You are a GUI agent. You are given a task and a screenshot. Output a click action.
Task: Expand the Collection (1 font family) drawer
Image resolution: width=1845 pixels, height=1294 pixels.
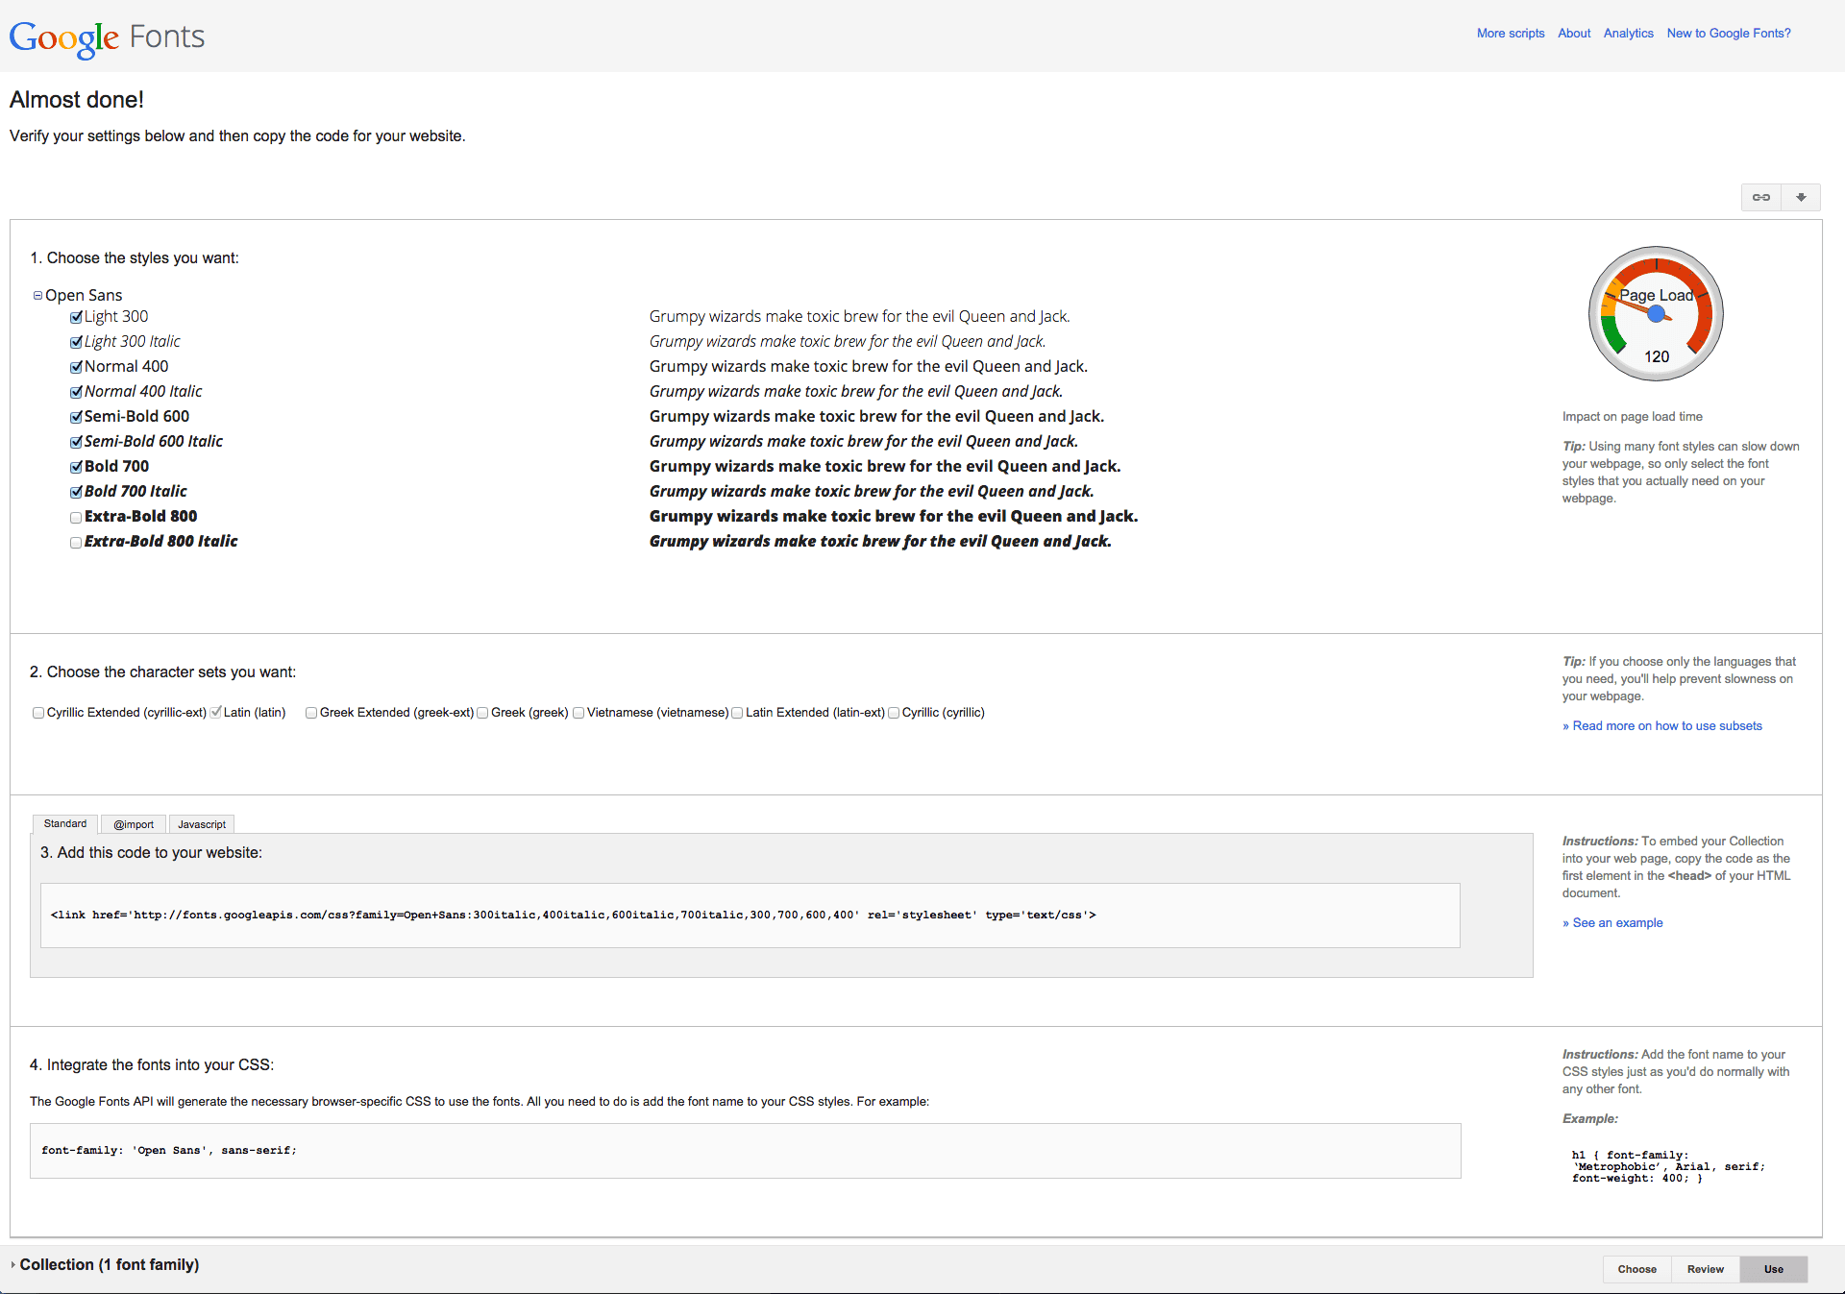13,1264
